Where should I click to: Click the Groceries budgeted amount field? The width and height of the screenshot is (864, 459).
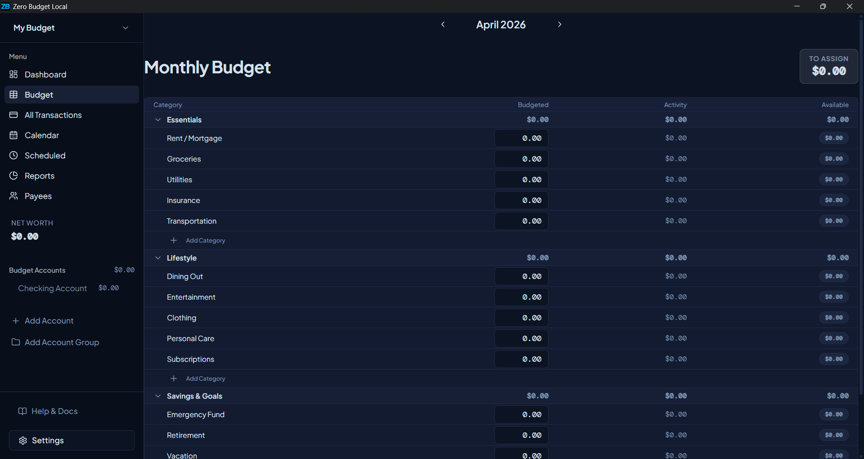521,158
